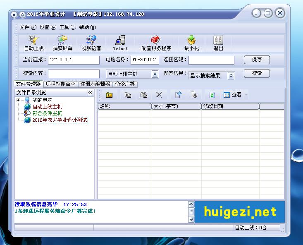
Task: Expand the 我的电脑 tree node
Action: click(18, 100)
